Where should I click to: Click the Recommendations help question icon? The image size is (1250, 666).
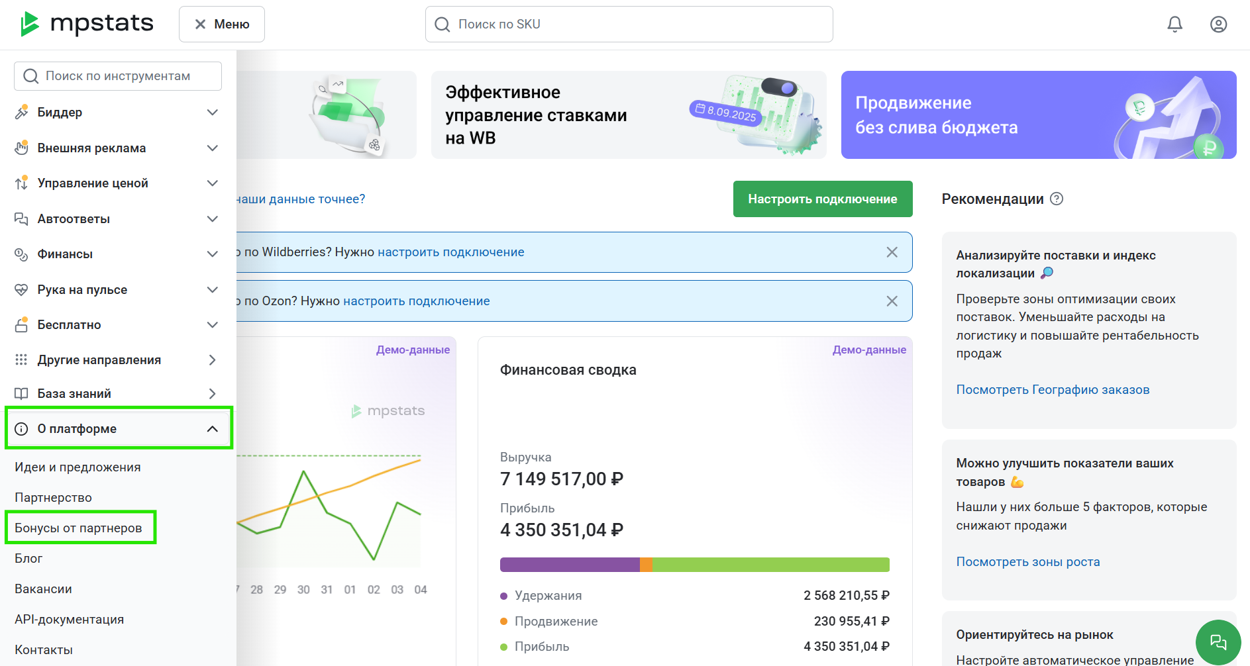[x=1057, y=199]
